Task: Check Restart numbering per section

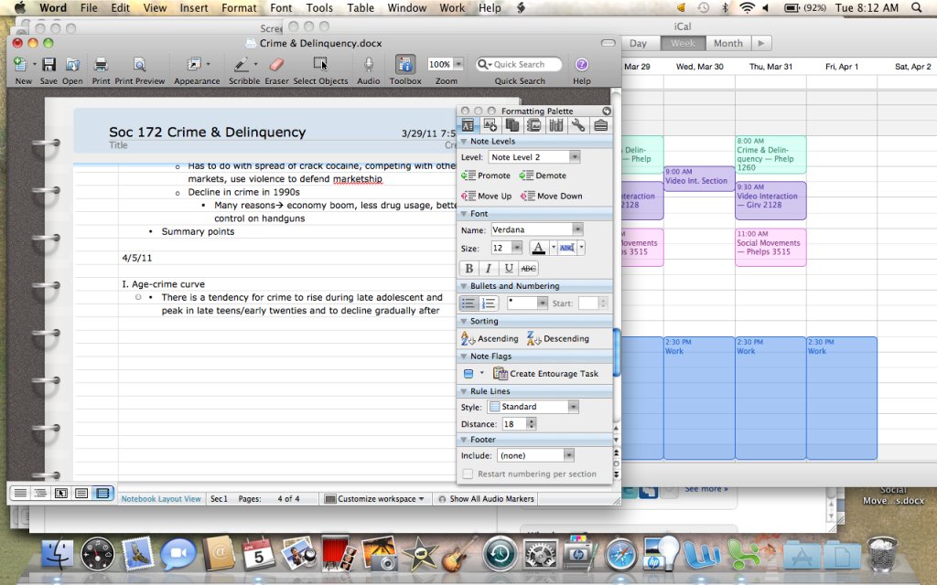Action: pyautogui.click(x=468, y=474)
